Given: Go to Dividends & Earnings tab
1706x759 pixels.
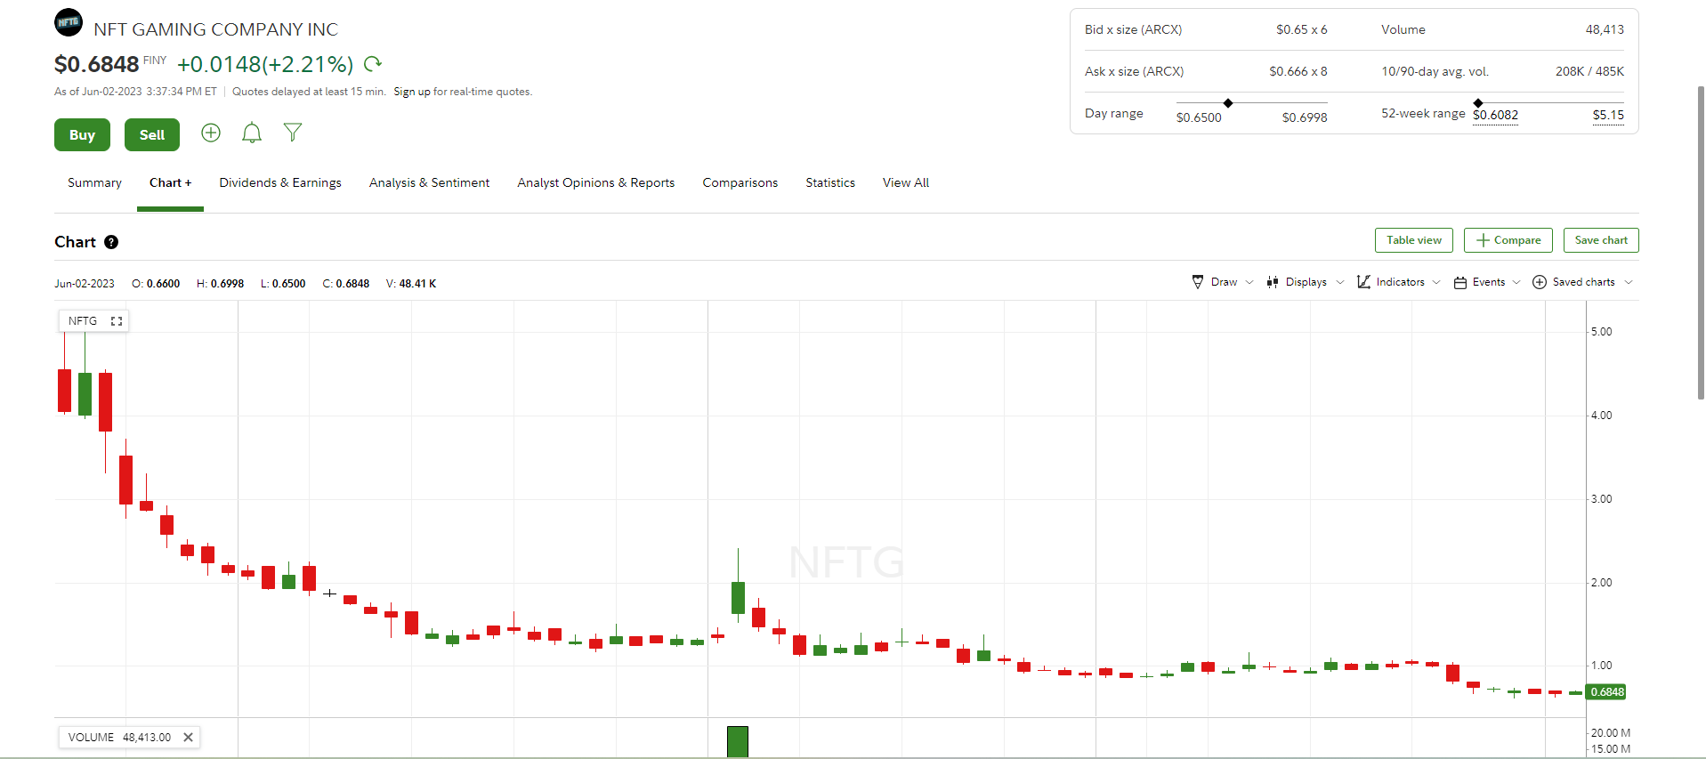Looking at the screenshot, I should 280,182.
